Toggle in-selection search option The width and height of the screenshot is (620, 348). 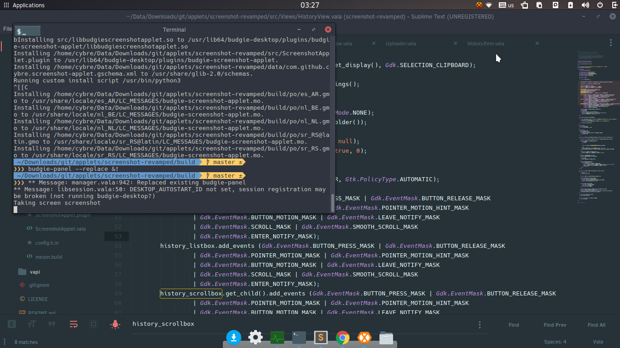point(93,324)
